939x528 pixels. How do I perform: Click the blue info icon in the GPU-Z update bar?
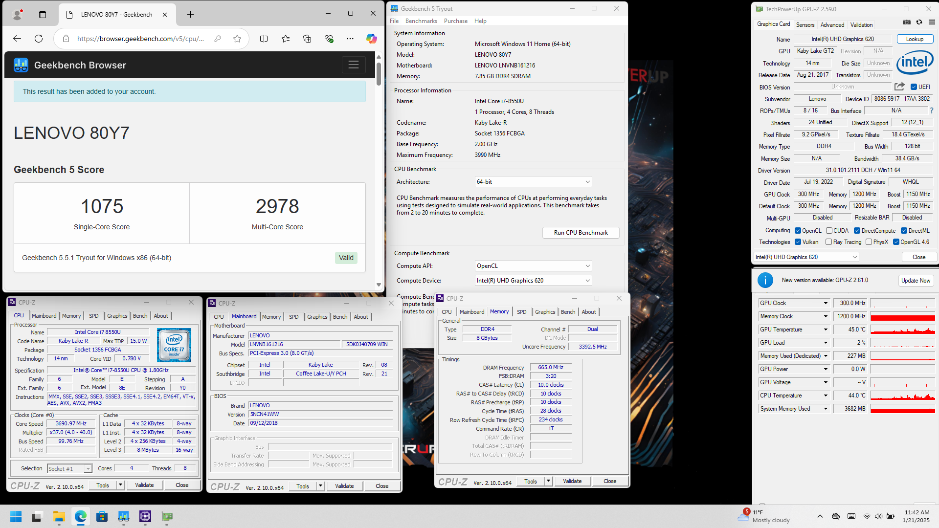(765, 280)
